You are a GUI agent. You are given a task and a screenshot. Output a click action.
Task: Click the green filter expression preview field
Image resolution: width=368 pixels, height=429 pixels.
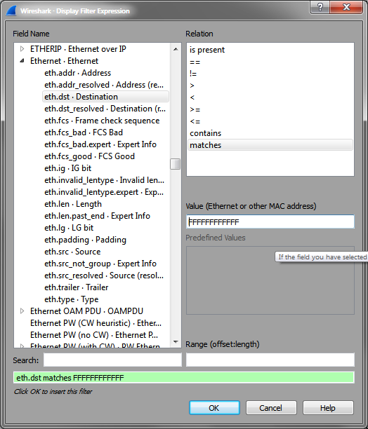(x=184, y=378)
